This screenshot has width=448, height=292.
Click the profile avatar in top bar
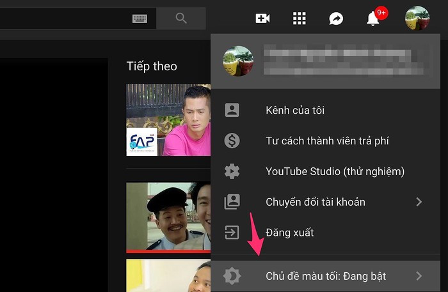coord(417,18)
